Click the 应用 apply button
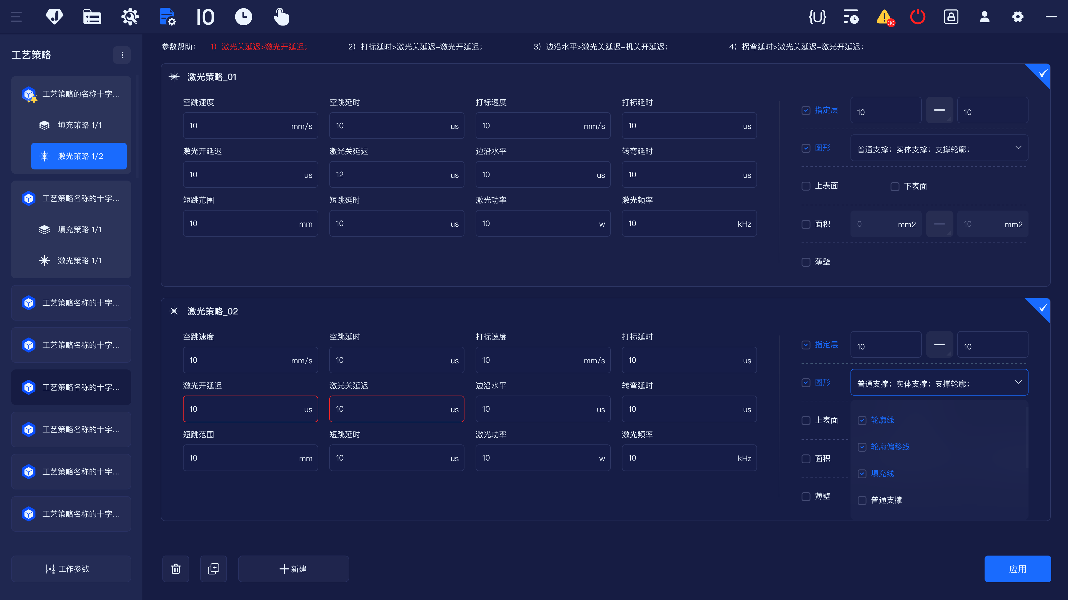Screen dimensions: 1068x600 (1017, 569)
